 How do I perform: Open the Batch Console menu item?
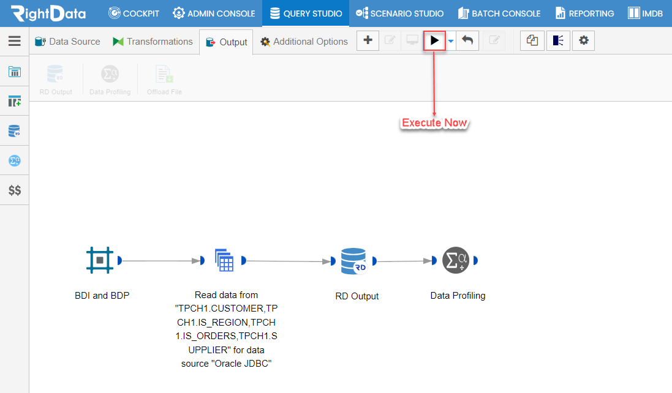[499, 13]
